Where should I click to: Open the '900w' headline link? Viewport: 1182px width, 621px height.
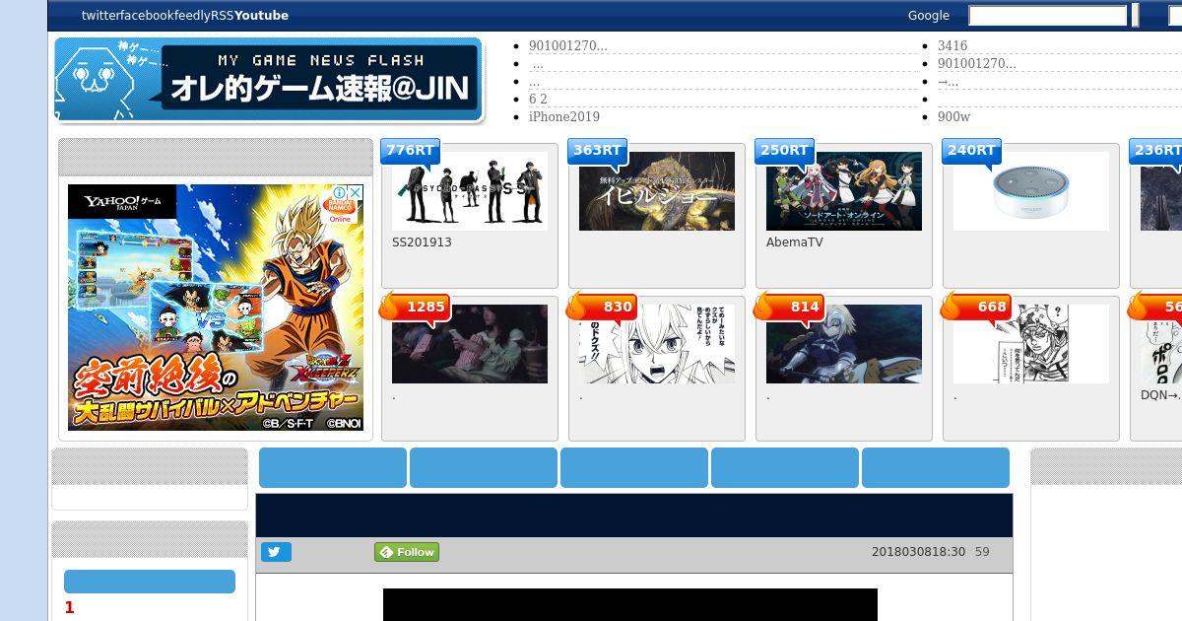(953, 116)
